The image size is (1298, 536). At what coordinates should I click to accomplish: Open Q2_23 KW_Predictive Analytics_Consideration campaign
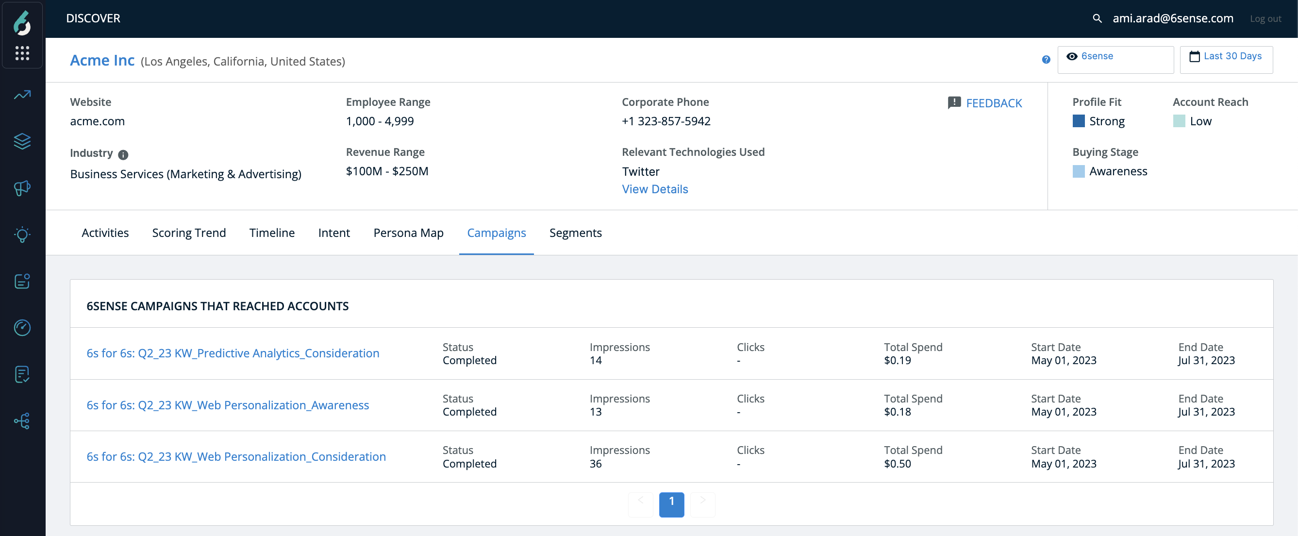click(x=233, y=353)
